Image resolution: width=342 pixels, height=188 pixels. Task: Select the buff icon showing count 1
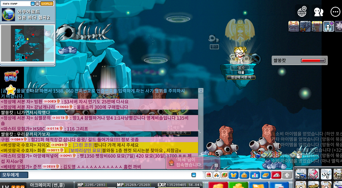point(294,27)
